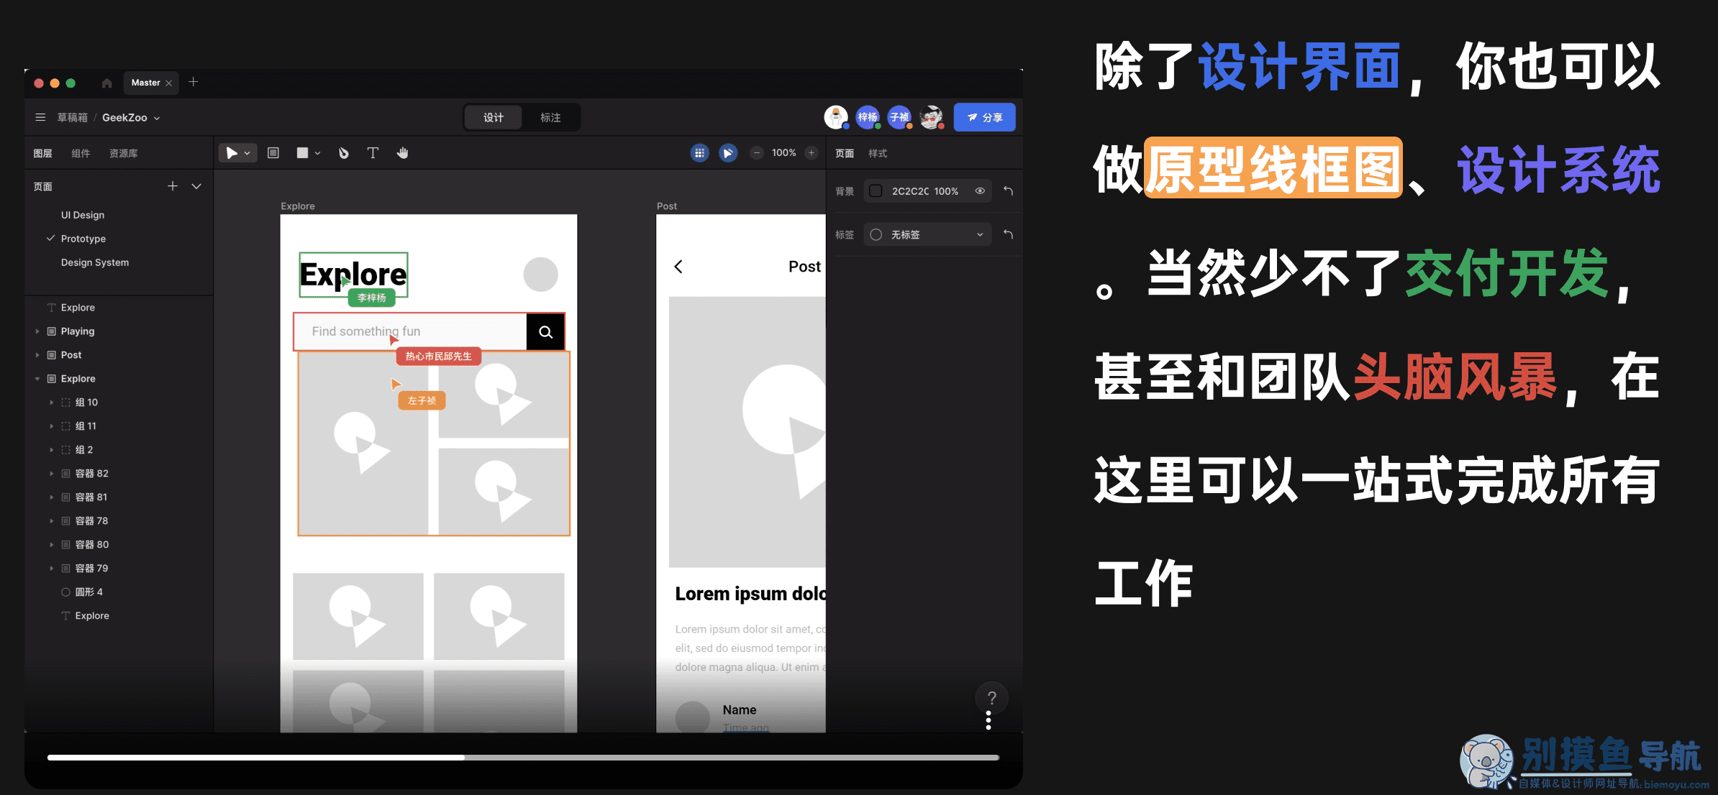Viewport: 1718px width, 795px height.
Task: Open the hamburger main menu
Action: pyautogui.click(x=40, y=117)
